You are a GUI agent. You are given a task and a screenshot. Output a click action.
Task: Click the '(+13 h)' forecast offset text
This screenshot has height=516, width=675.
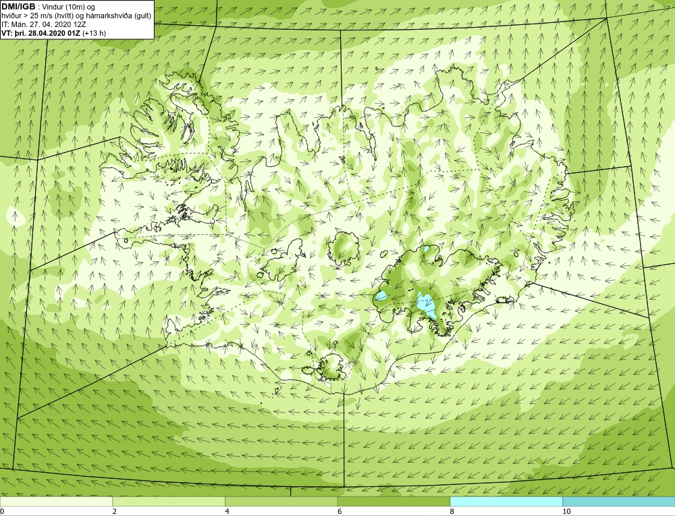pyautogui.click(x=94, y=33)
